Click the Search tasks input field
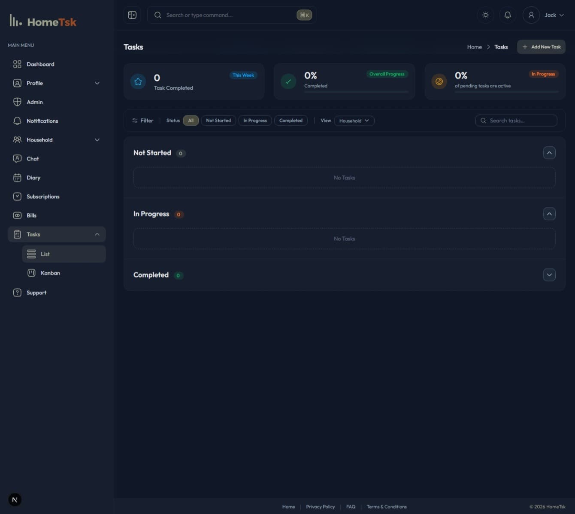The width and height of the screenshot is (575, 514). click(519, 121)
